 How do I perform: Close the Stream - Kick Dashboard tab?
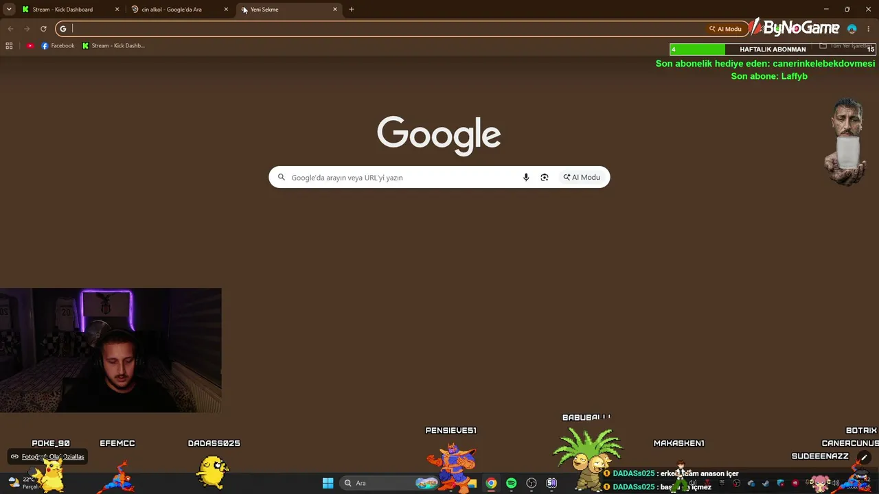point(117,10)
